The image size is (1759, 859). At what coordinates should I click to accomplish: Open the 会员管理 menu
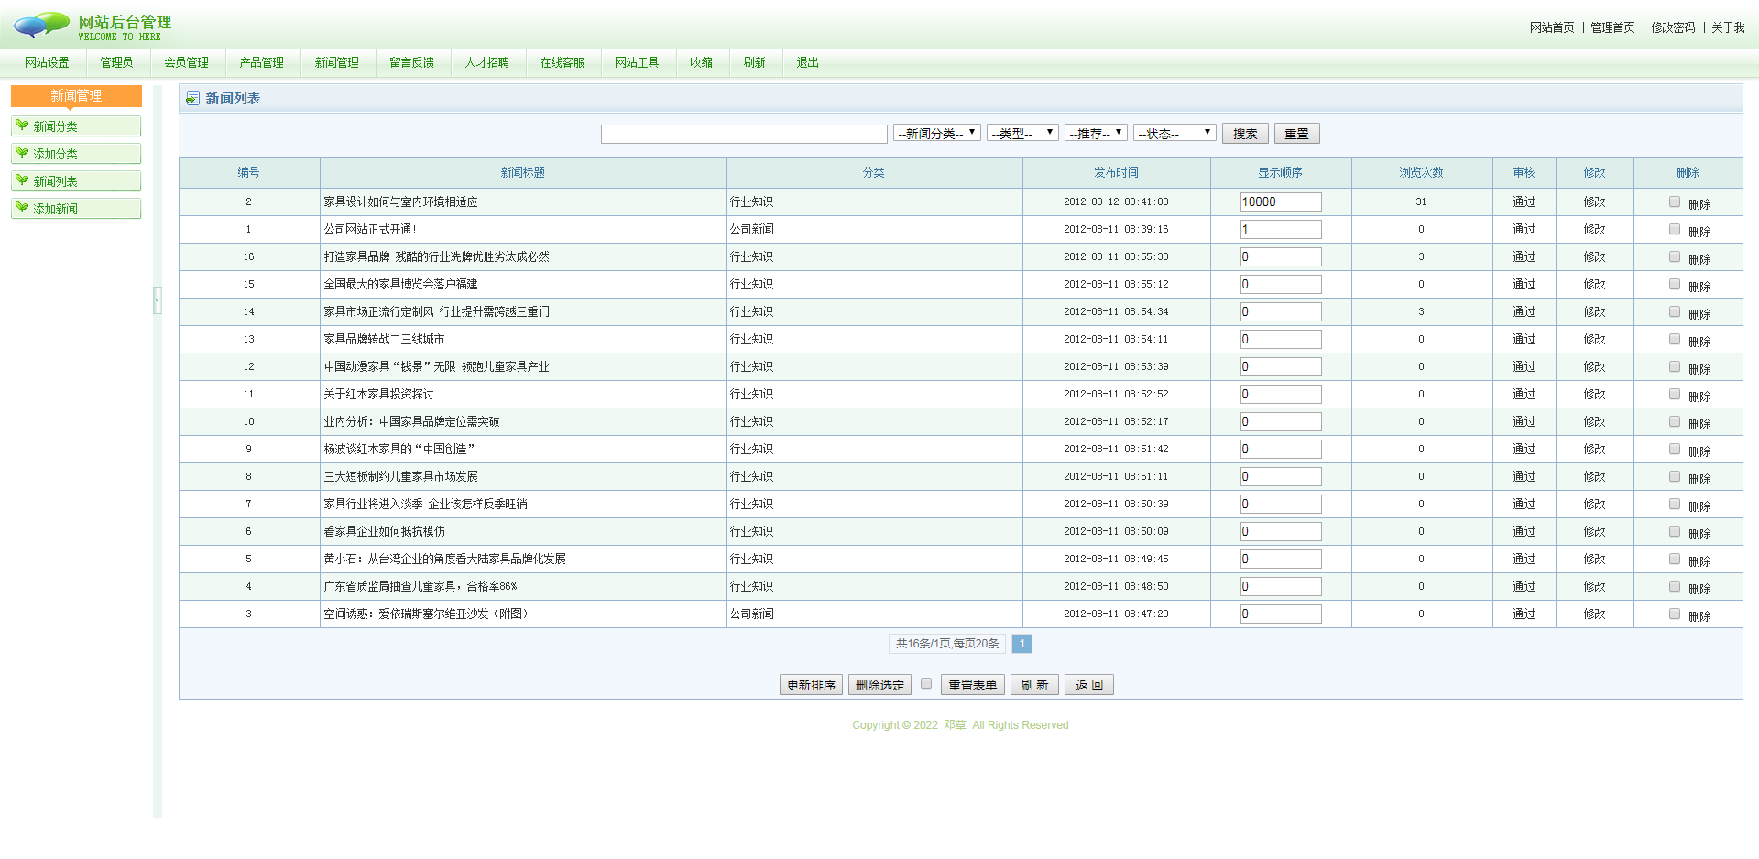click(187, 62)
